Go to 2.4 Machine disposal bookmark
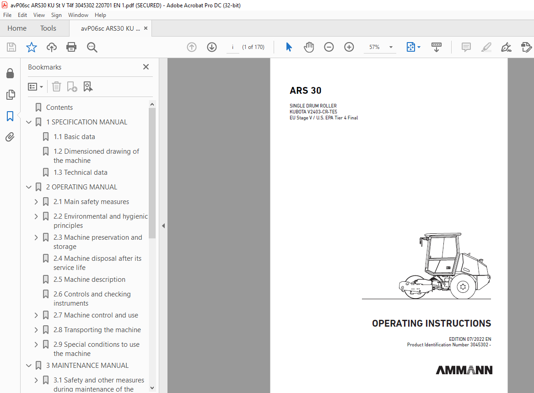This screenshot has height=393, width=534. pos(97,263)
